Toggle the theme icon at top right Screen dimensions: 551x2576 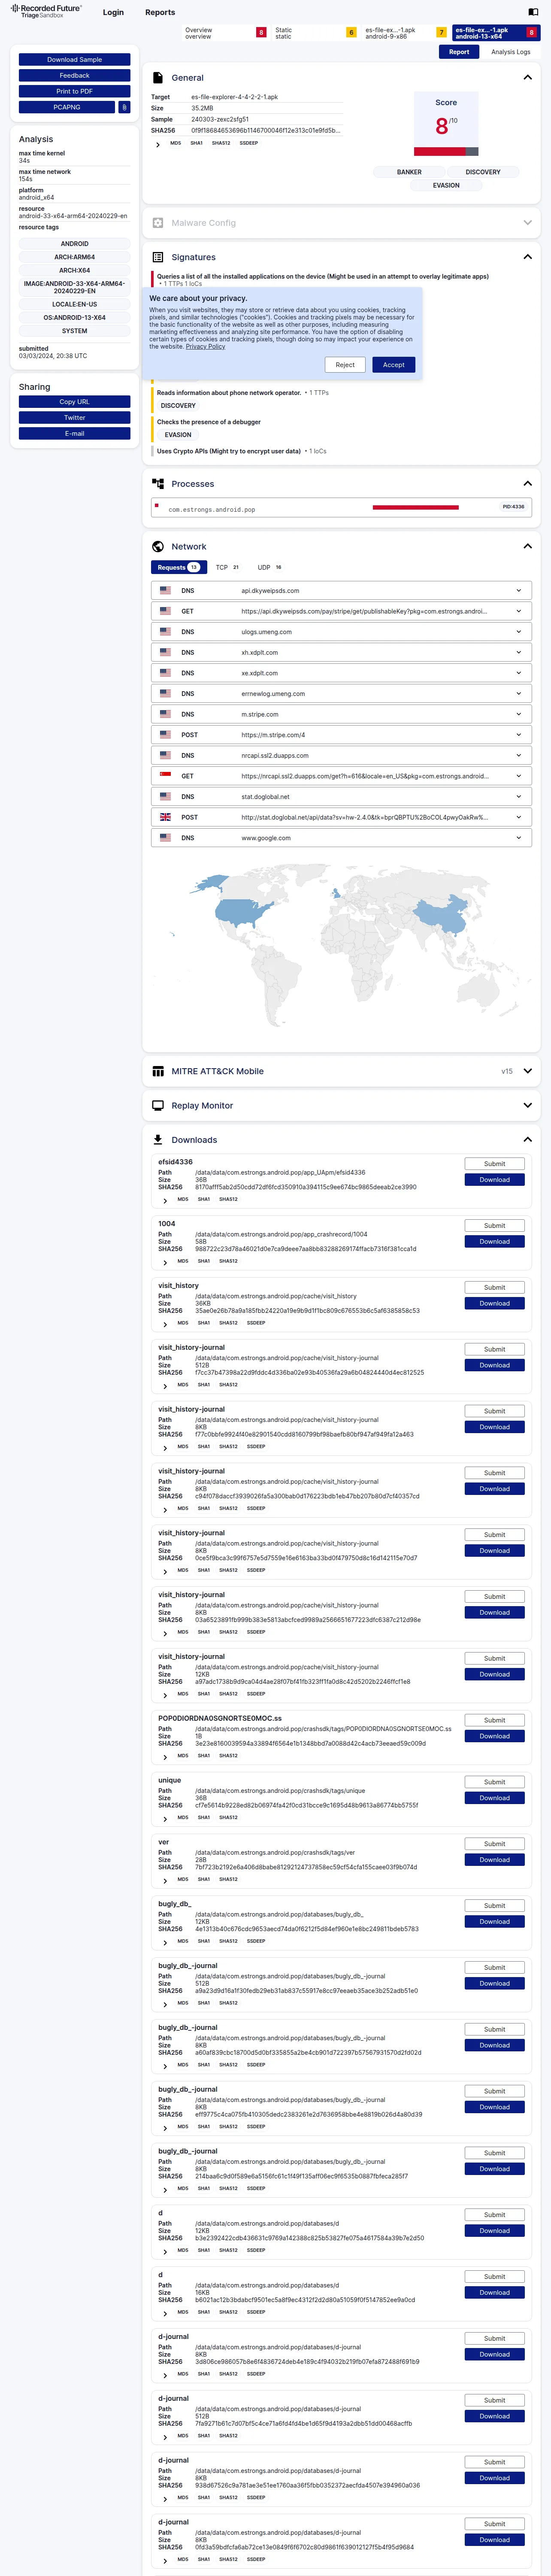533,12
